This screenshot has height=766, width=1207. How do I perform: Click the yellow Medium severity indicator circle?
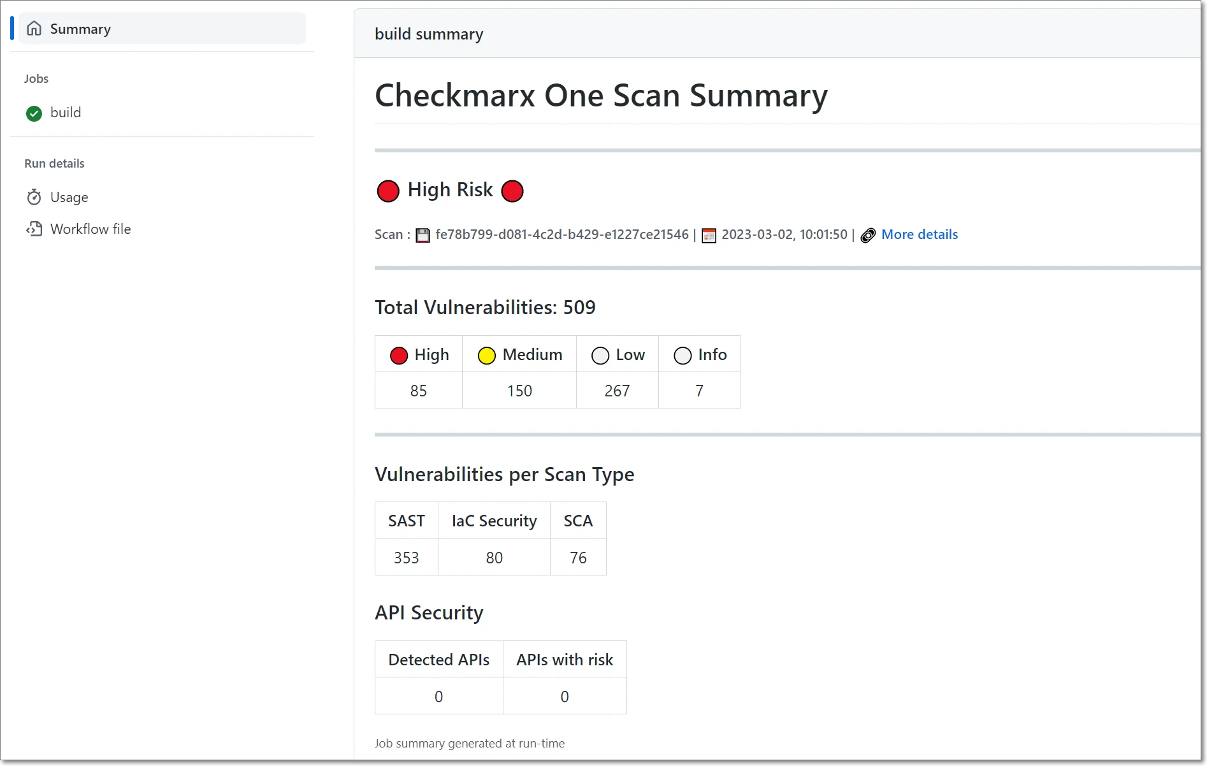coord(486,355)
